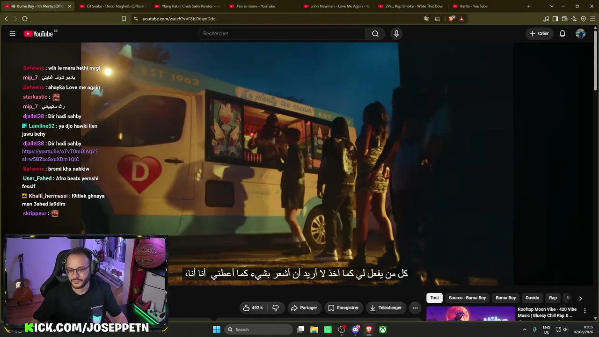This screenshot has width=599, height=337.
Task: Select the Source : Burna Boy chip
Action: point(467,298)
